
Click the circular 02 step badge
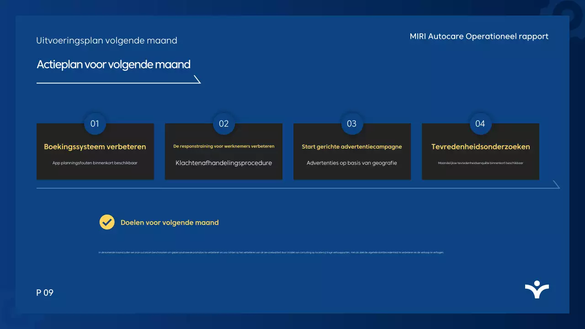coord(223,123)
